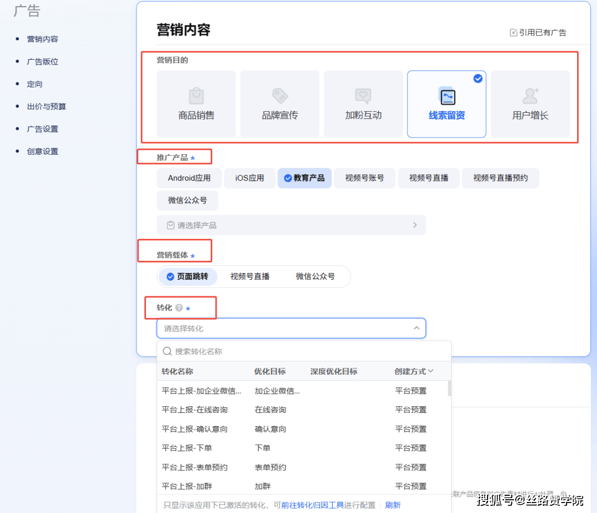Click the 引用已有广告 clipboard icon
The height and width of the screenshot is (513, 597).
tap(513, 32)
